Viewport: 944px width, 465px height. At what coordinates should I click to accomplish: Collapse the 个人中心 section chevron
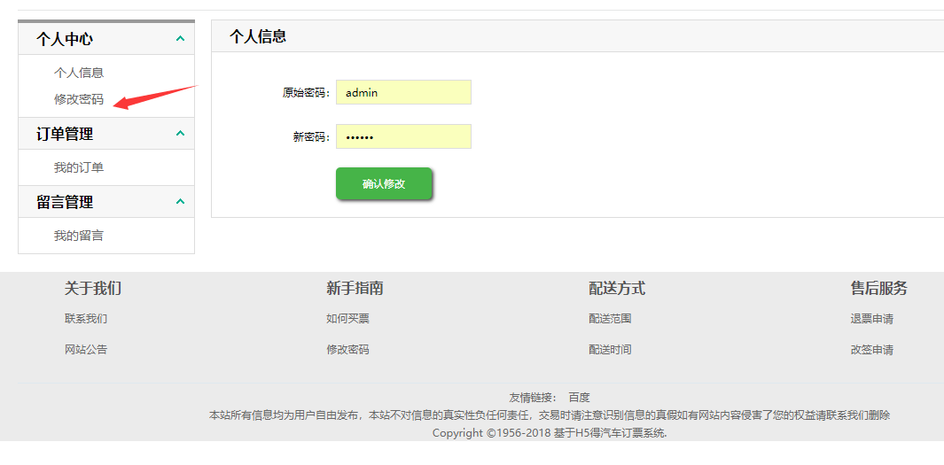click(180, 38)
